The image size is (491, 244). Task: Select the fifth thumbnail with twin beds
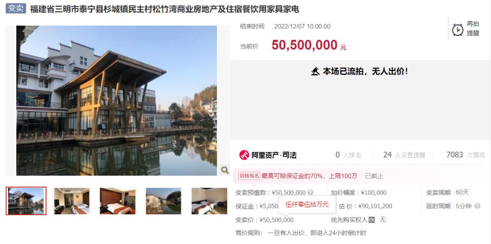pos(210,201)
